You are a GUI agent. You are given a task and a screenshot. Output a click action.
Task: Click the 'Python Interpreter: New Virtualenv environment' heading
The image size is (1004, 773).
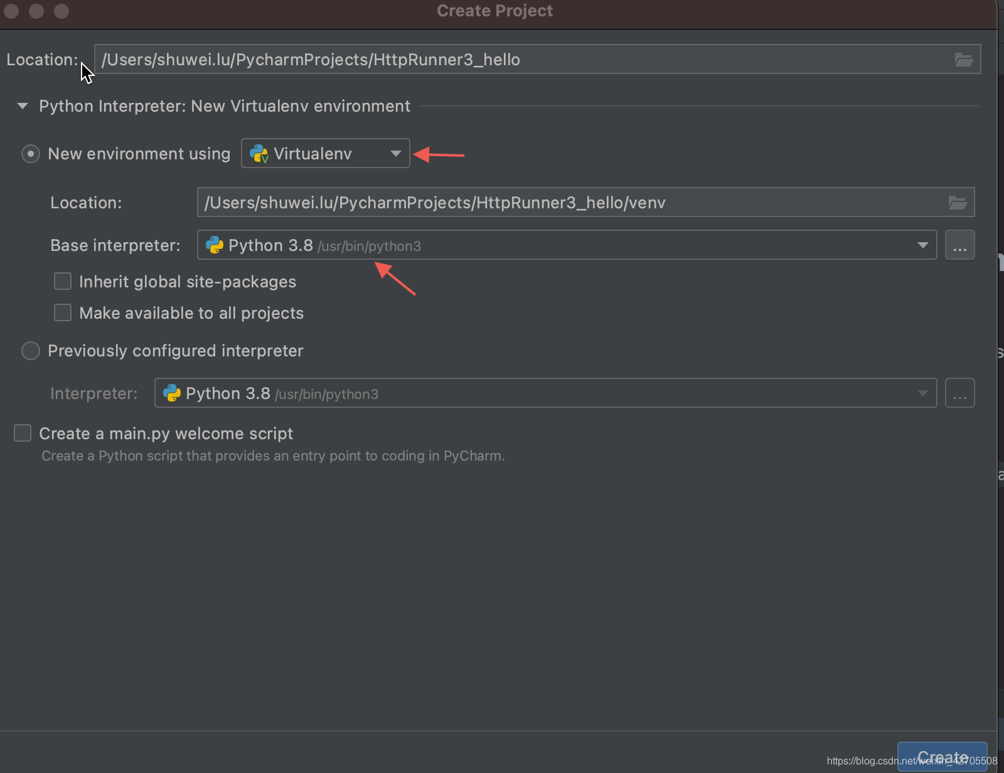click(225, 106)
